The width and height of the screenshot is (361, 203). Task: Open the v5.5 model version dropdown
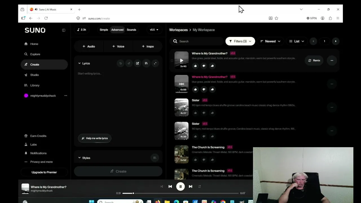pyautogui.click(x=154, y=30)
